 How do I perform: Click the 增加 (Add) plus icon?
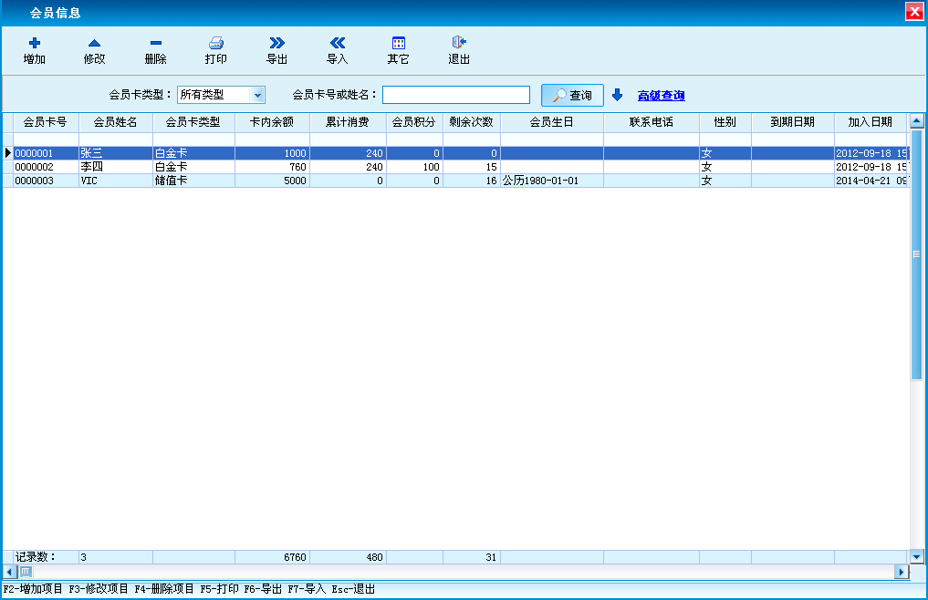click(35, 43)
